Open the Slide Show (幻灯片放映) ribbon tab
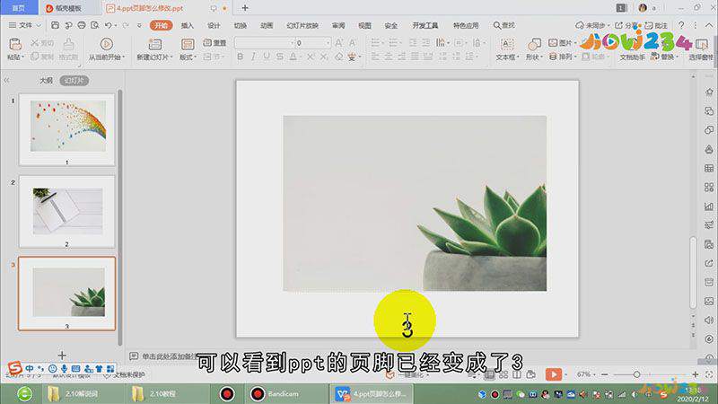Viewport: 718px width, 404px height. point(302,25)
